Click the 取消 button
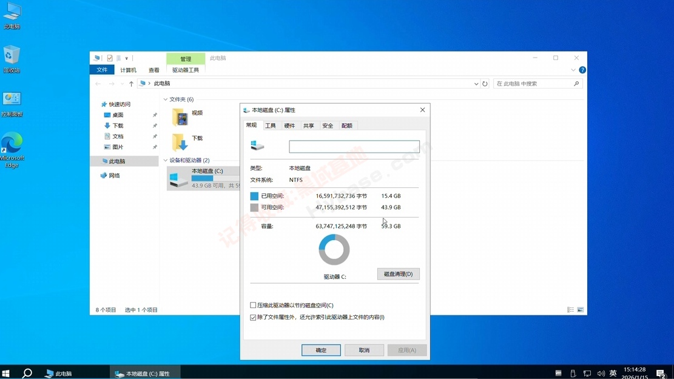 364,350
